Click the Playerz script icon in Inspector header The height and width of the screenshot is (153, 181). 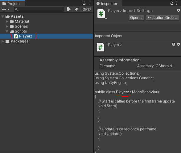point(101,14)
